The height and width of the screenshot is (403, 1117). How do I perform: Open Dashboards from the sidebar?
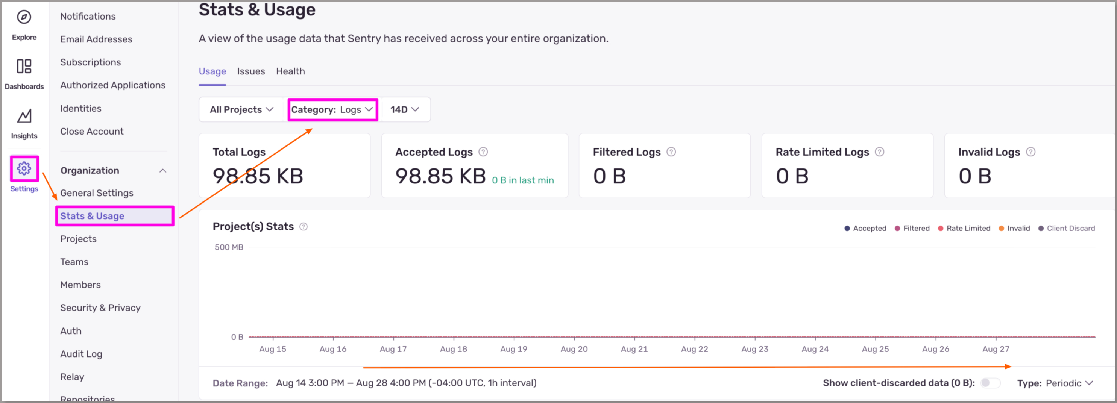pyautogui.click(x=24, y=74)
